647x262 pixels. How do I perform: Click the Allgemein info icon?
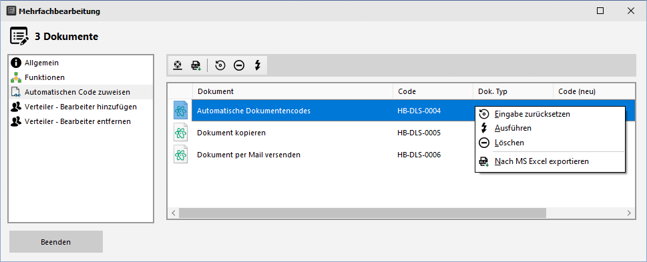16,63
